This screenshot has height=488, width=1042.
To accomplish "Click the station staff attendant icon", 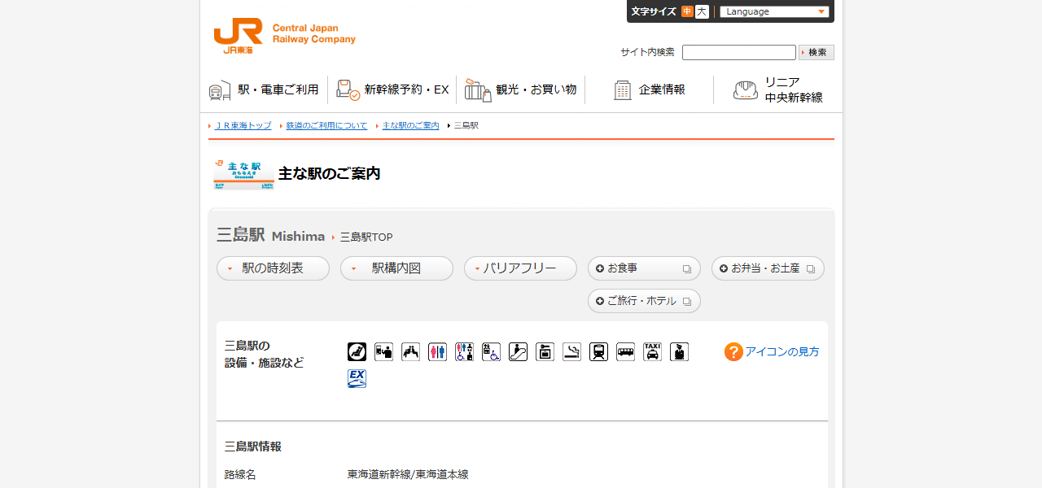I will click(679, 351).
